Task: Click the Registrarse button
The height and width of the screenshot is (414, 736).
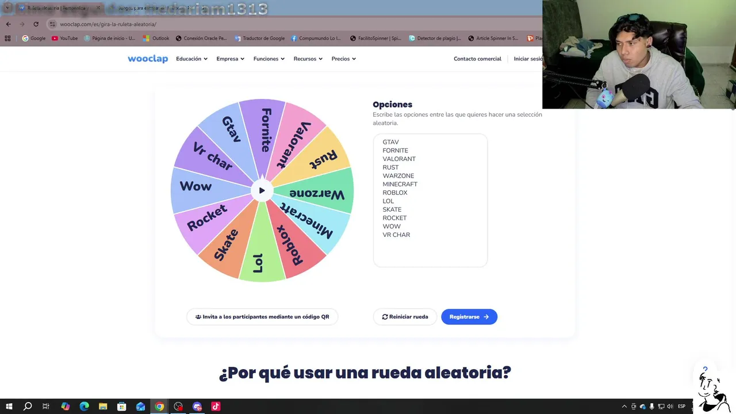Action: 469,317
